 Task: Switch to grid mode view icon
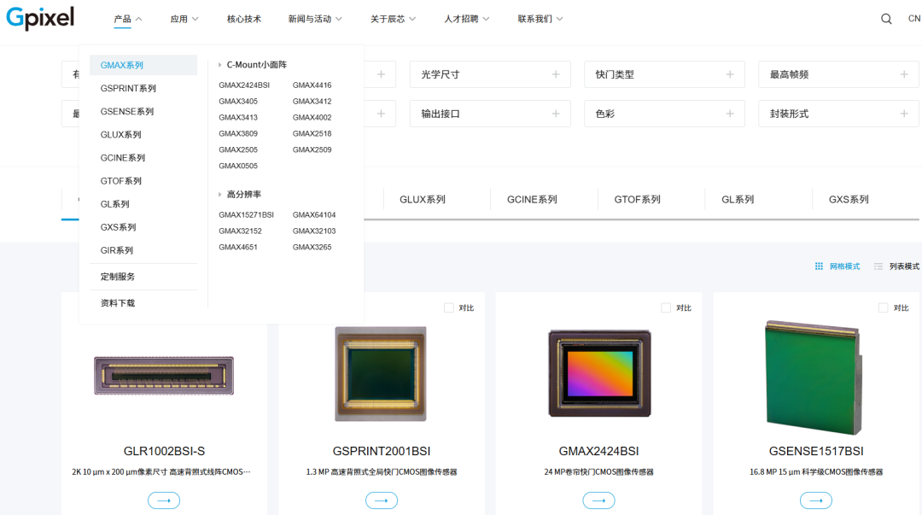pyautogui.click(x=819, y=266)
